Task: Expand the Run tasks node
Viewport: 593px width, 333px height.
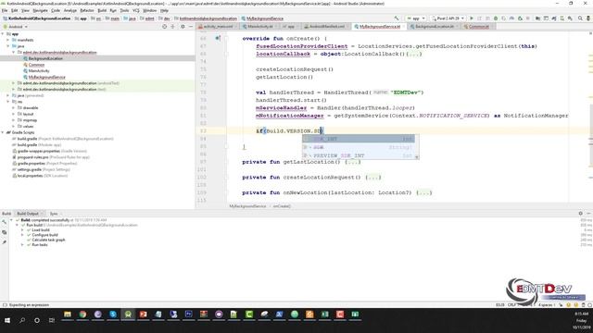Action: click(x=22, y=244)
